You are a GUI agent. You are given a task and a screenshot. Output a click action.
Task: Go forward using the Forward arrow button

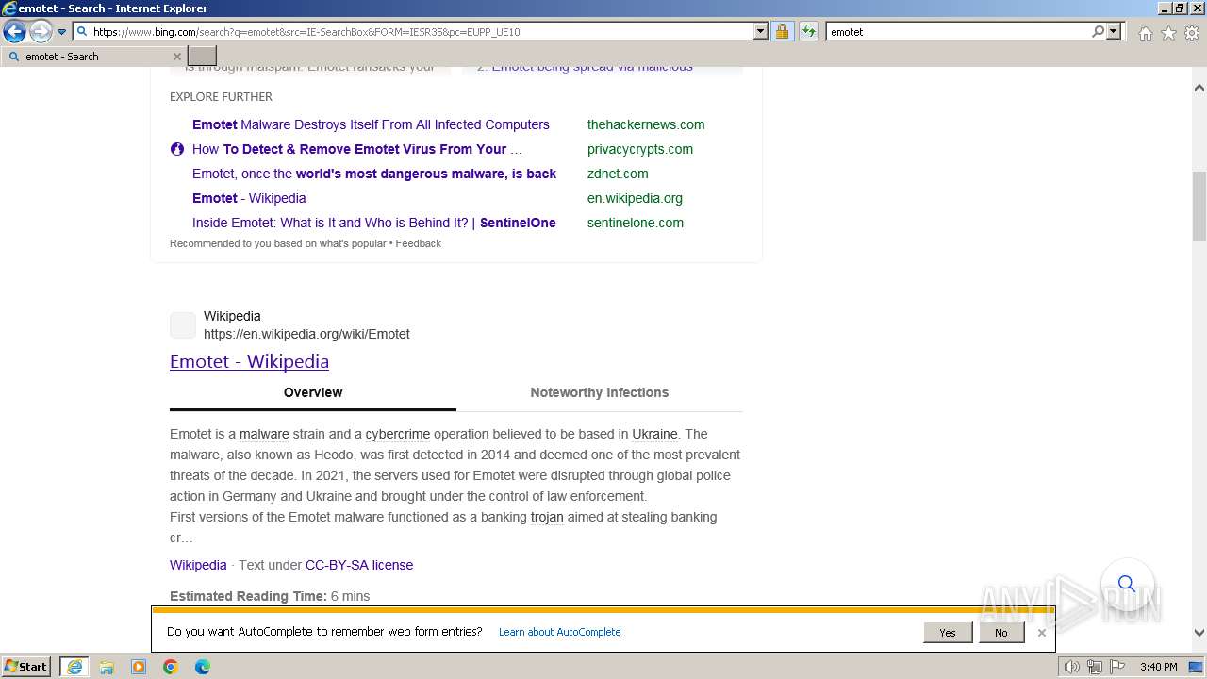(40, 32)
